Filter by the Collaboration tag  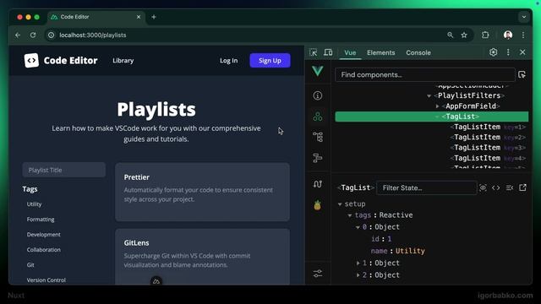[x=43, y=250]
